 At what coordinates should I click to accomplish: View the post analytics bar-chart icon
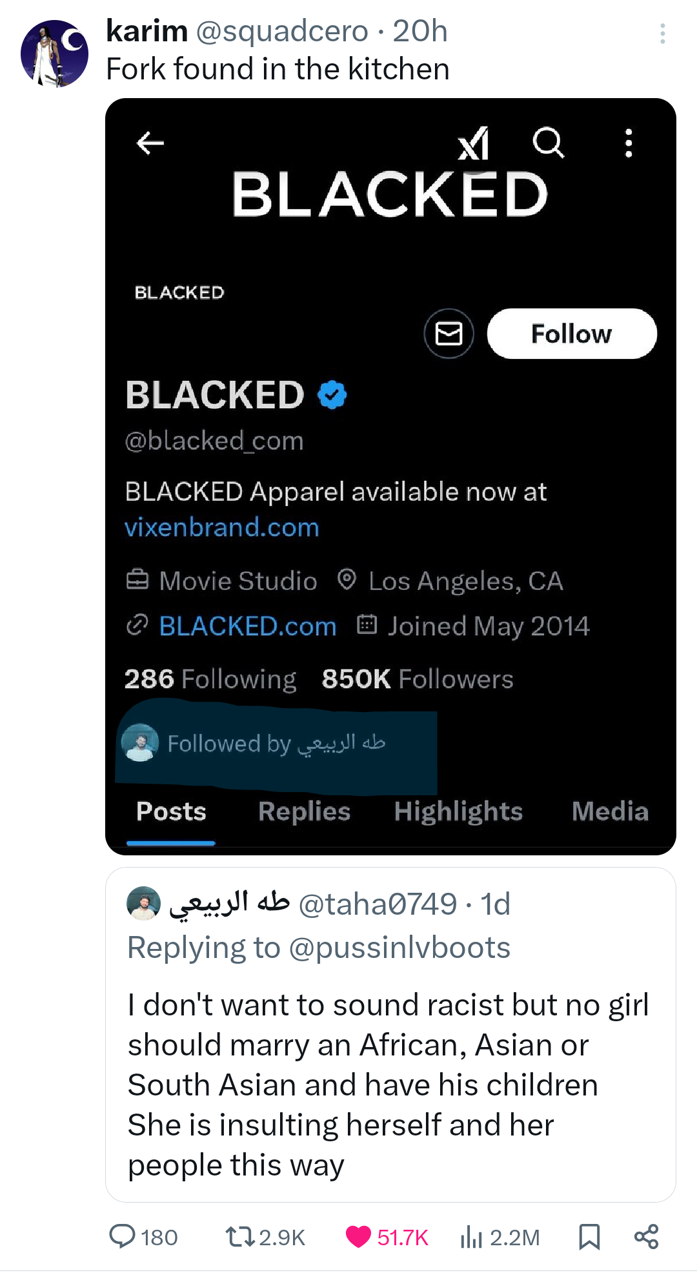(471, 1237)
